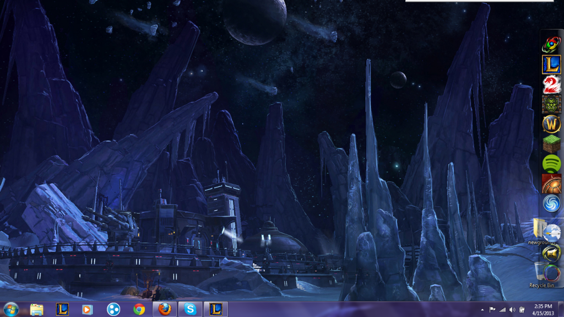
Task: Open the globe browser icon in the dock
Action: coord(552,233)
